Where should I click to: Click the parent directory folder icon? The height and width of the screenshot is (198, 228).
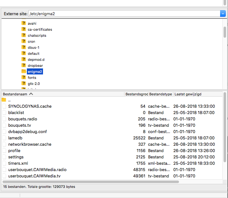pos(4,100)
